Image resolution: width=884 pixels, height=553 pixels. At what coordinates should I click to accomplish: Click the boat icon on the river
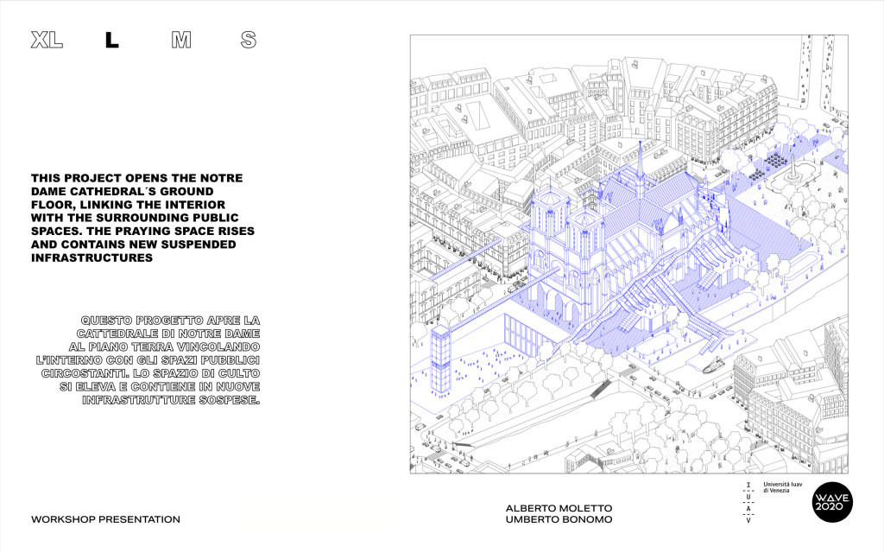tap(714, 367)
